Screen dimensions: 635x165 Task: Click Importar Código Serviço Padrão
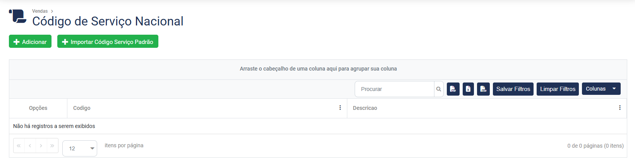[x=108, y=42]
